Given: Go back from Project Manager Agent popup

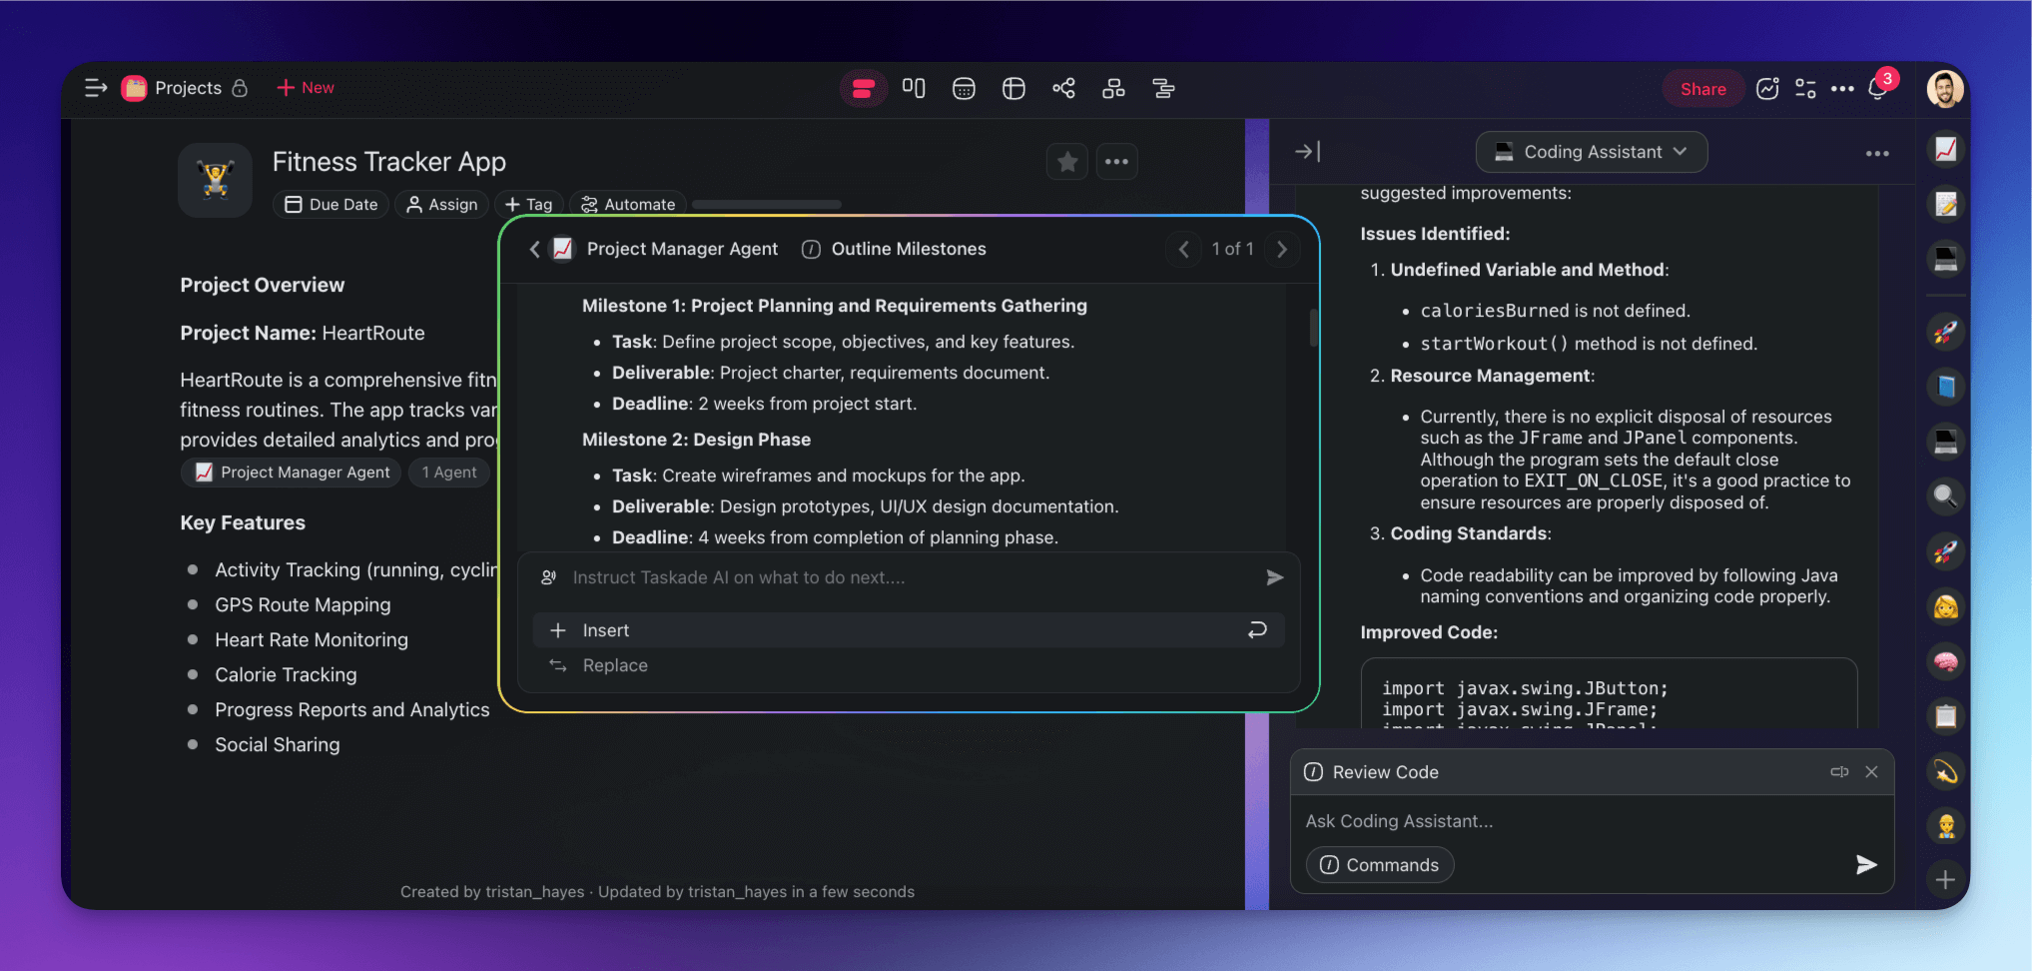Looking at the screenshot, I should coord(534,249).
